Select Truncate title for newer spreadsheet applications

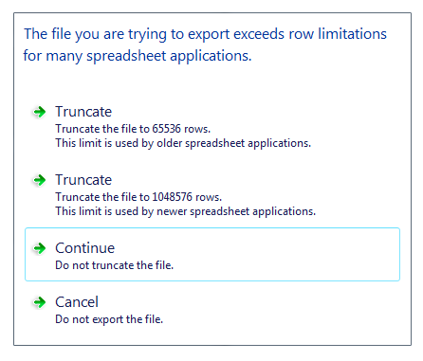tap(83, 180)
